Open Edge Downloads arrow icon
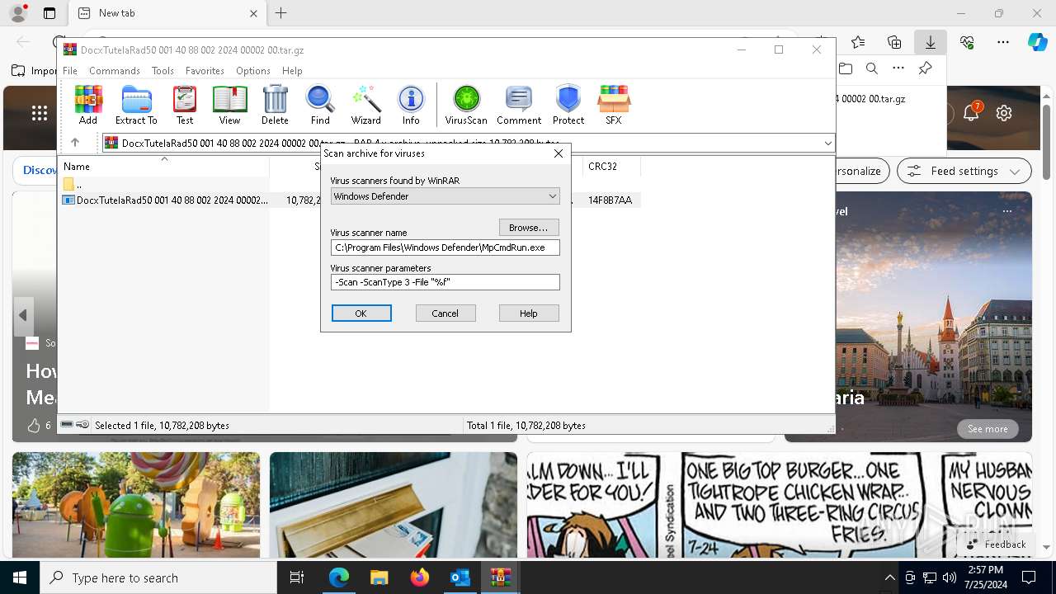 click(x=930, y=42)
